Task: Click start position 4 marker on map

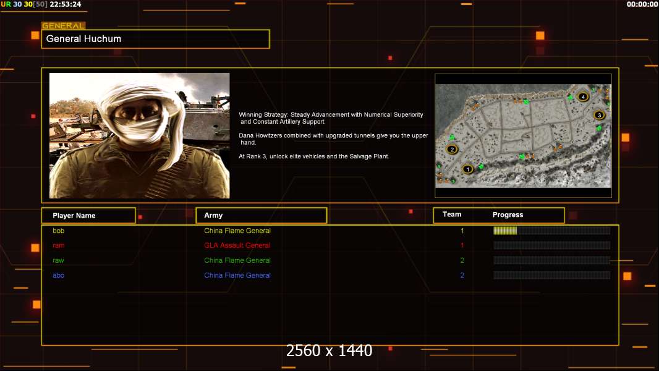Action: (582, 96)
